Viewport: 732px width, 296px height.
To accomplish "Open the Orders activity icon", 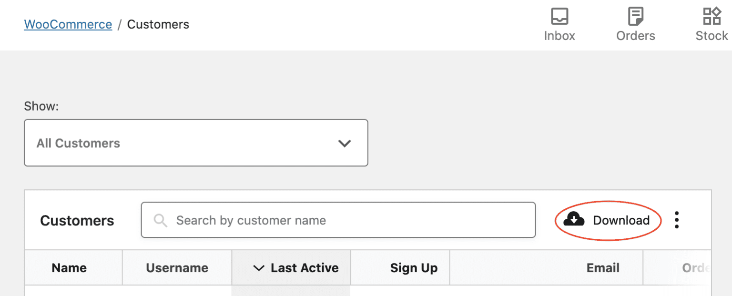I will coord(636,16).
